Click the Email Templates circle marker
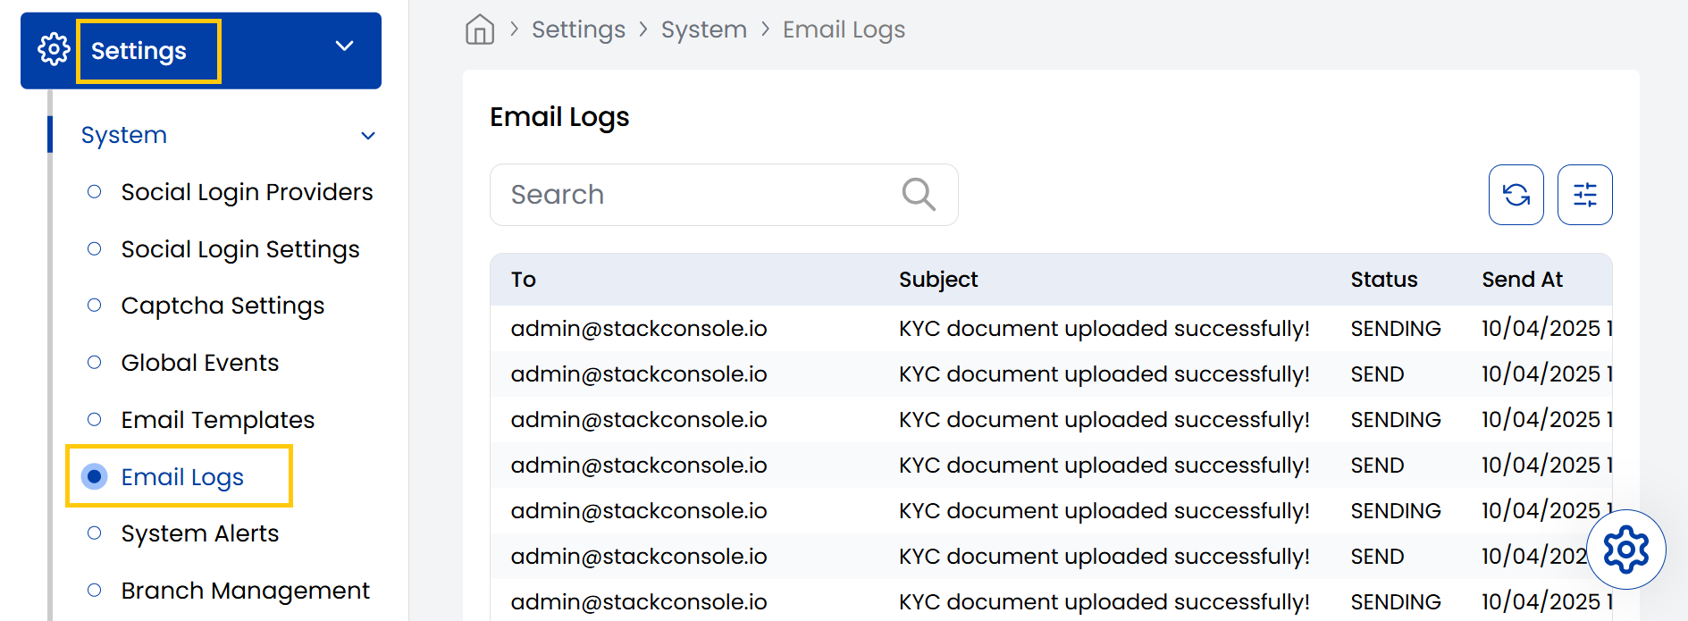 pos(94,419)
